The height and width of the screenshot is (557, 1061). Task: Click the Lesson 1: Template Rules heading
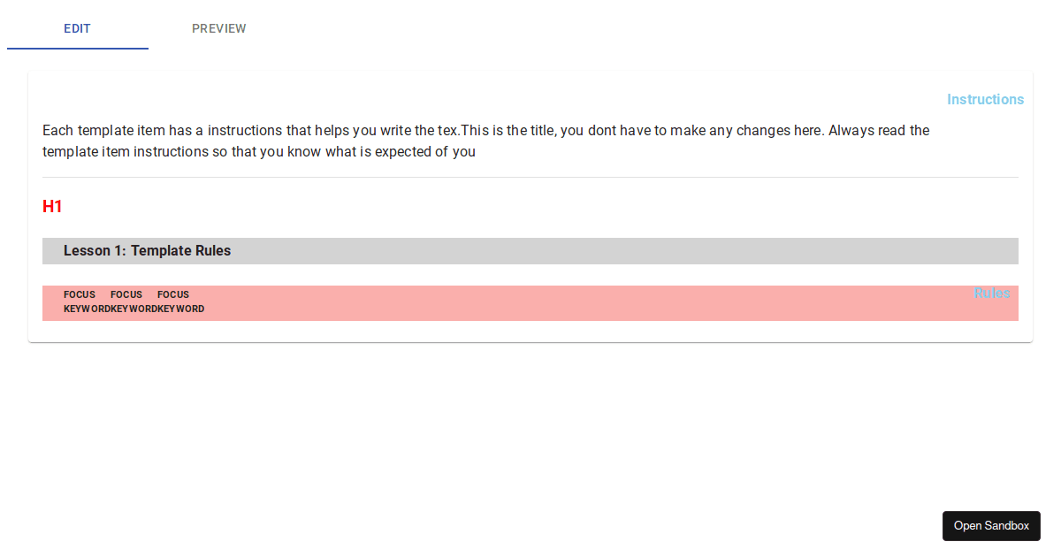[x=147, y=251]
